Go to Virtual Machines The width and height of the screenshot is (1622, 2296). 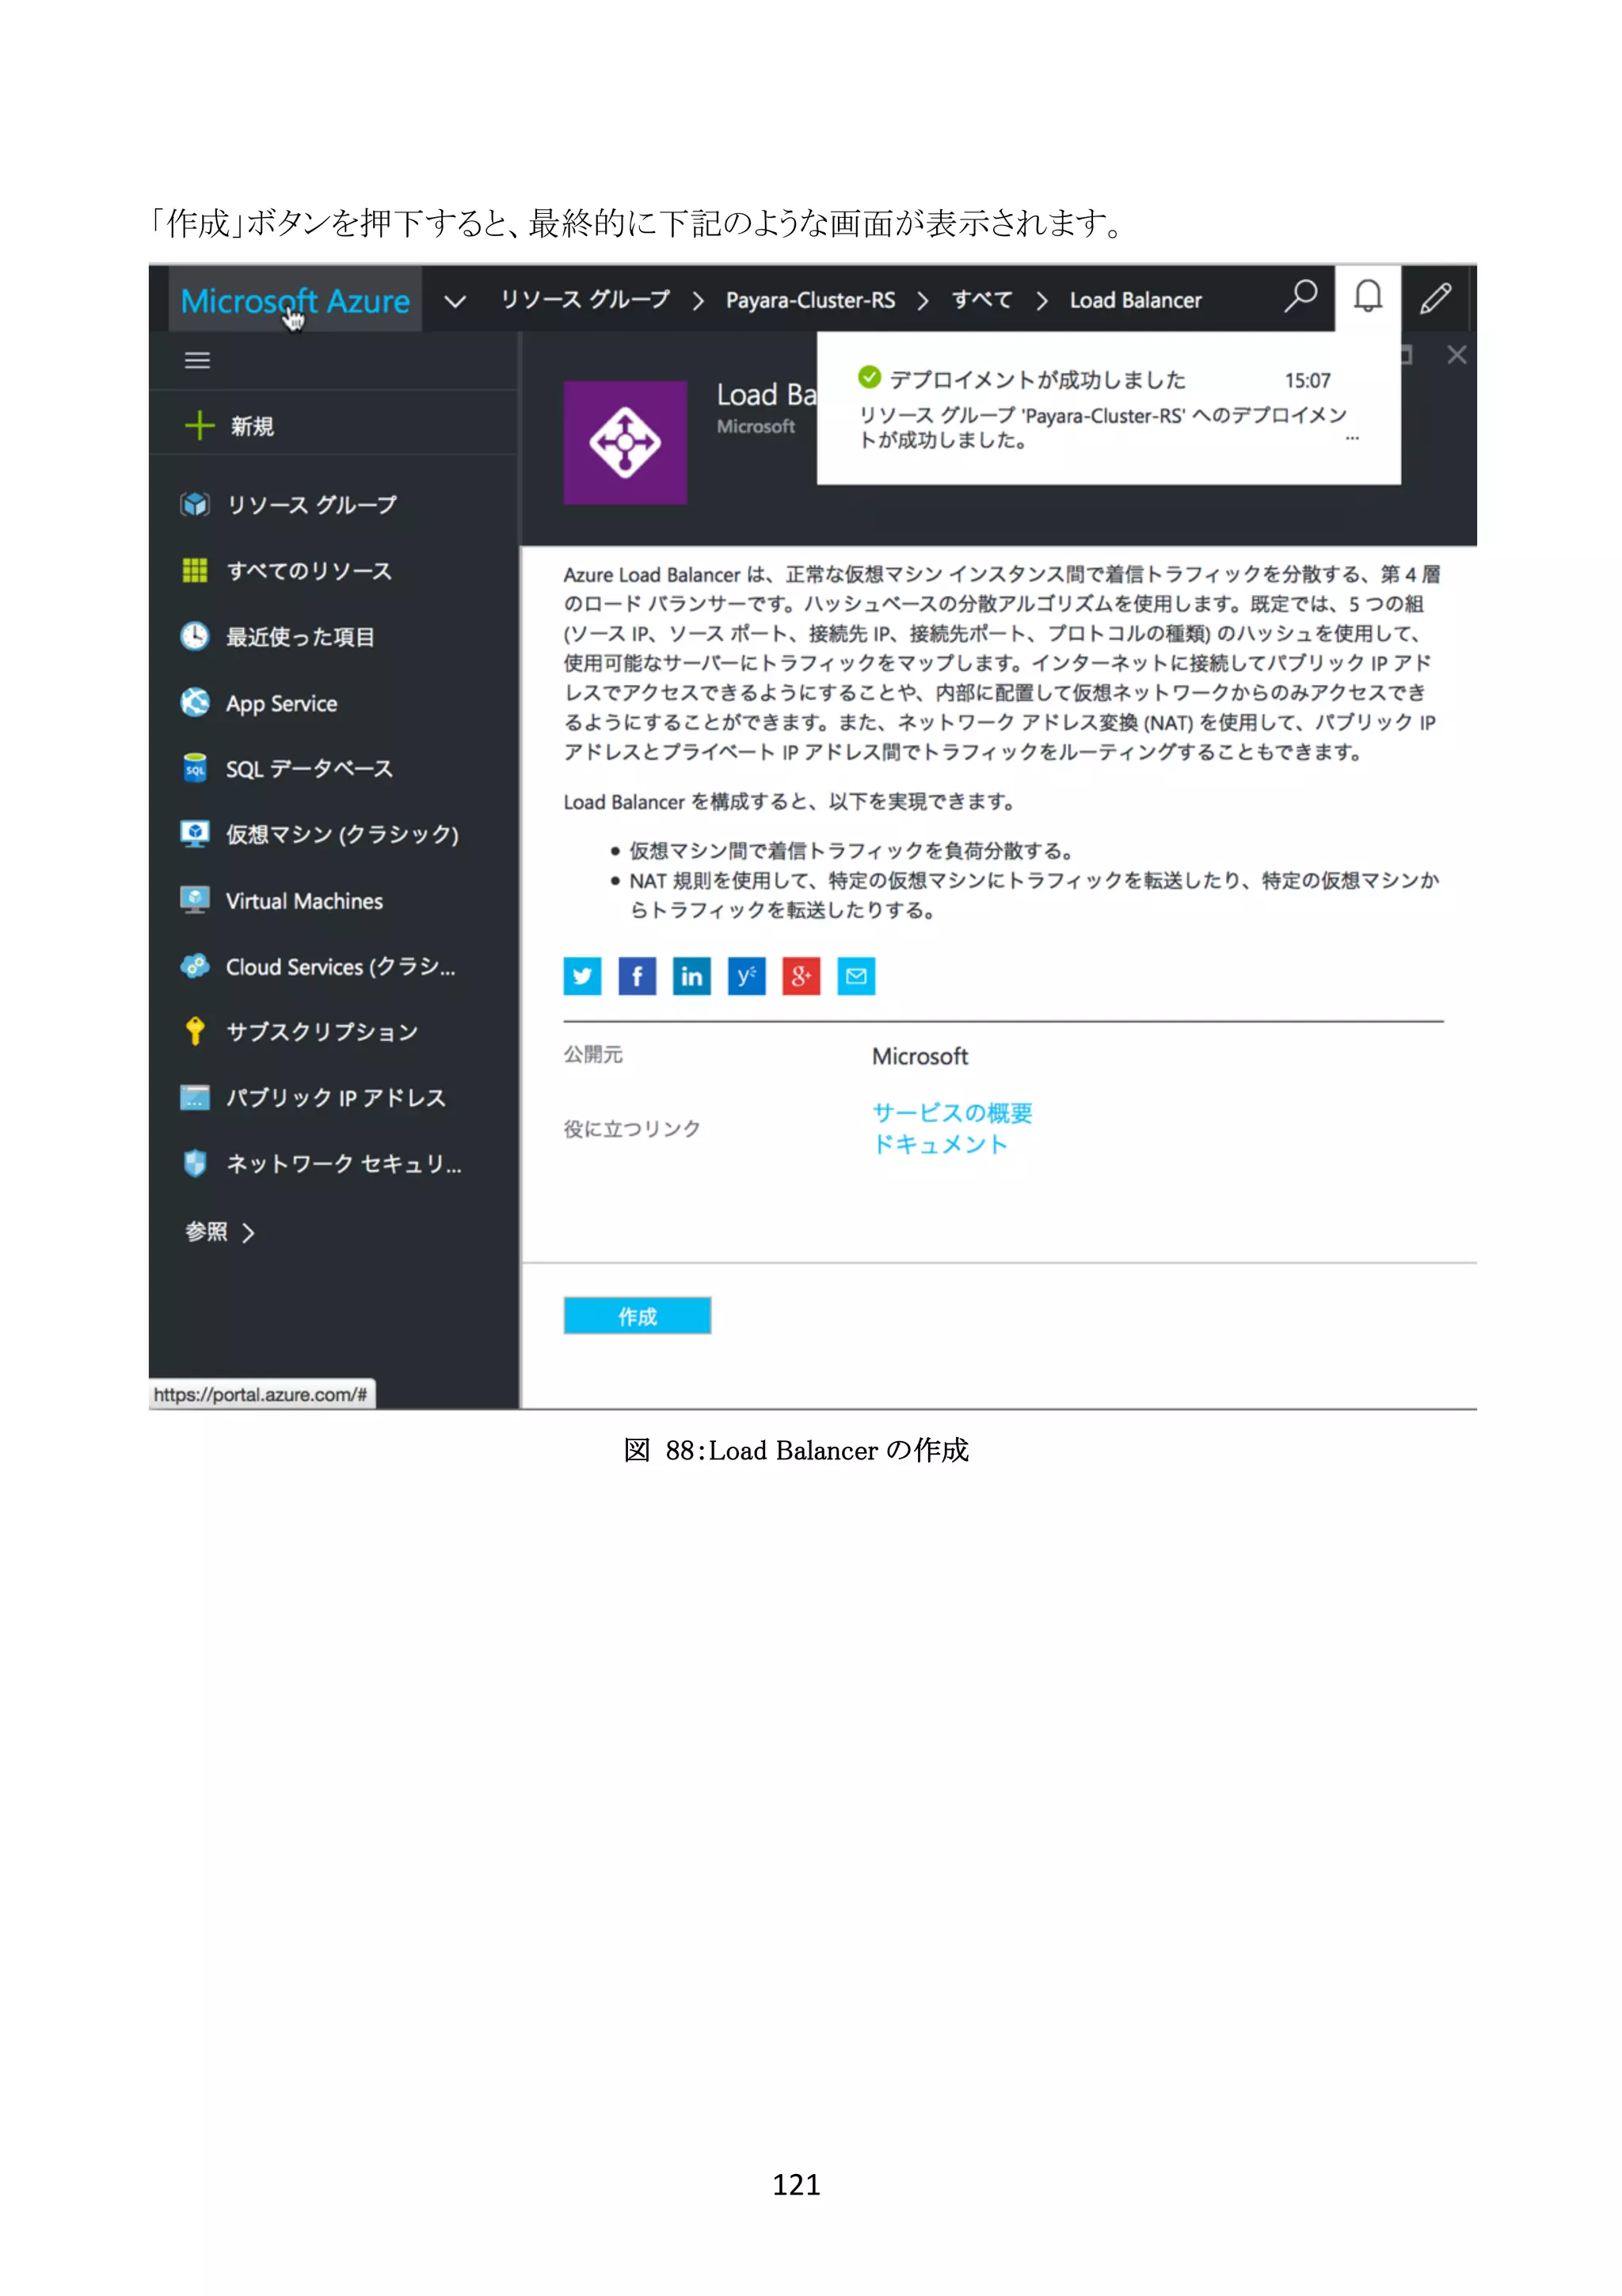pos(305,901)
